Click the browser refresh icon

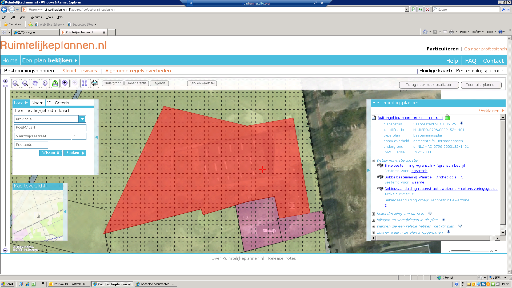(421, 9)
